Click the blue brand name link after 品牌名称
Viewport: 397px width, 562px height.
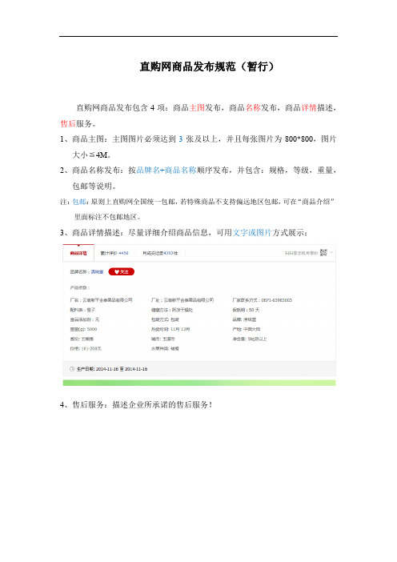coord(97,271)
